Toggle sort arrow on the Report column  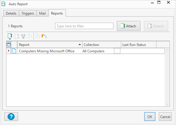tap(80, 44)
